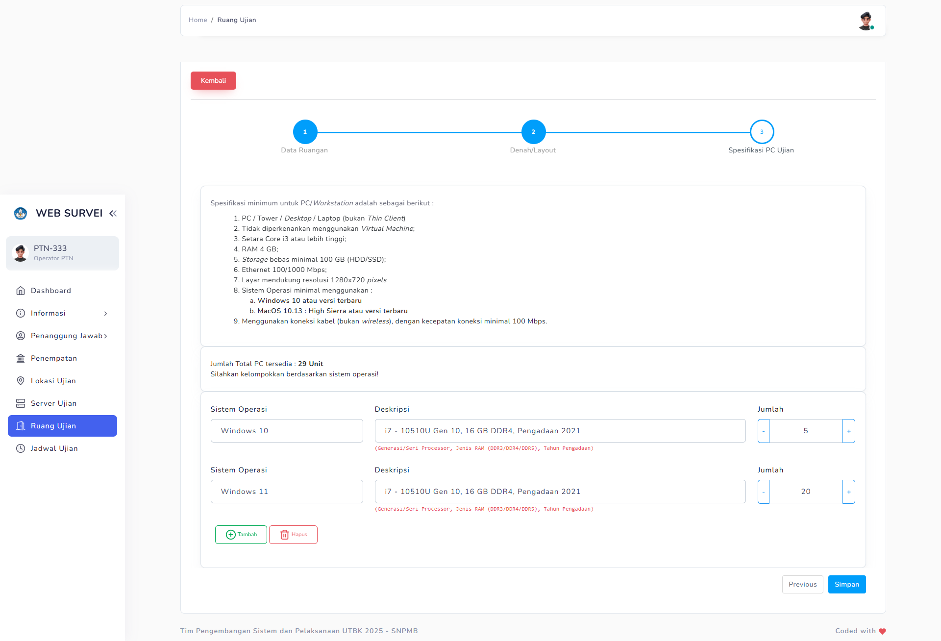Select the Windows 11 sistem operasi field

pyautogui.click(x=288, y=491)
